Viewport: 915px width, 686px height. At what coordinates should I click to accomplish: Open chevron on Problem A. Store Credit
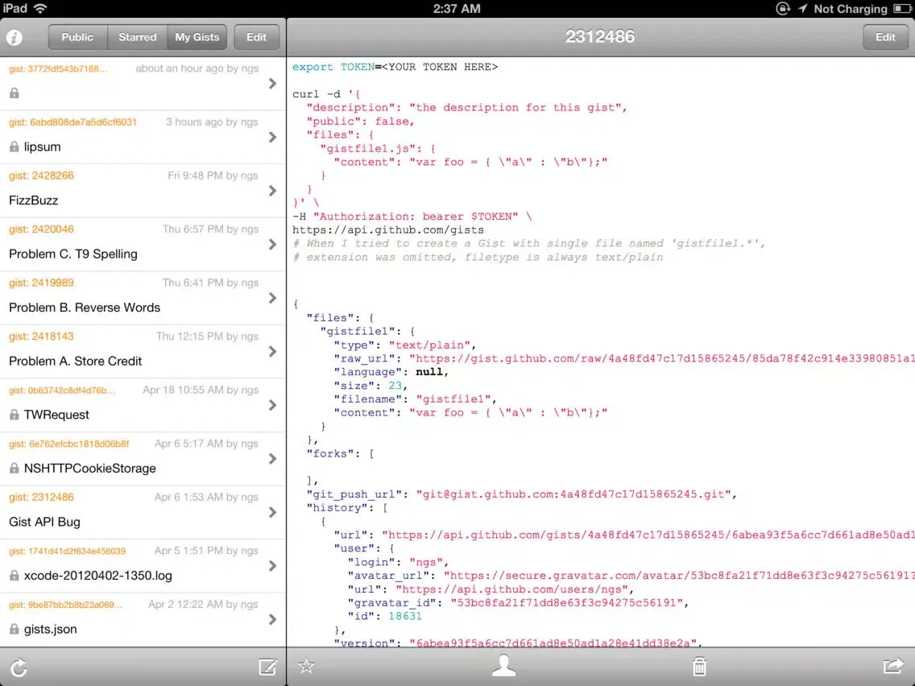(272, 353)
